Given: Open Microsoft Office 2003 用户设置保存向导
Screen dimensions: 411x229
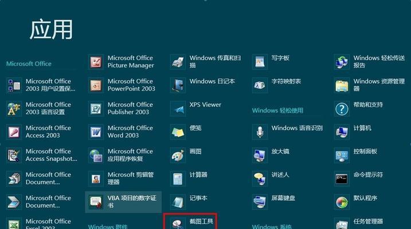Looking at the screenshot, I should 41,85.
